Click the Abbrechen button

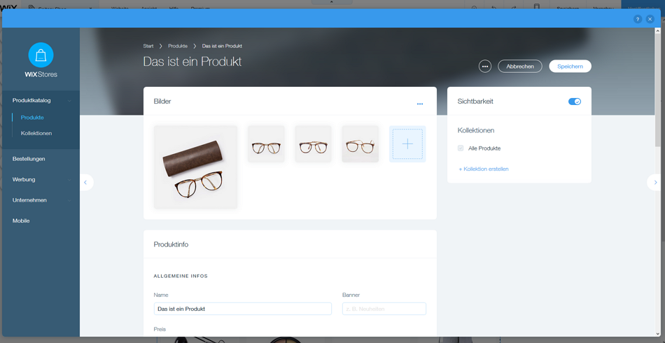pos(520,66)
